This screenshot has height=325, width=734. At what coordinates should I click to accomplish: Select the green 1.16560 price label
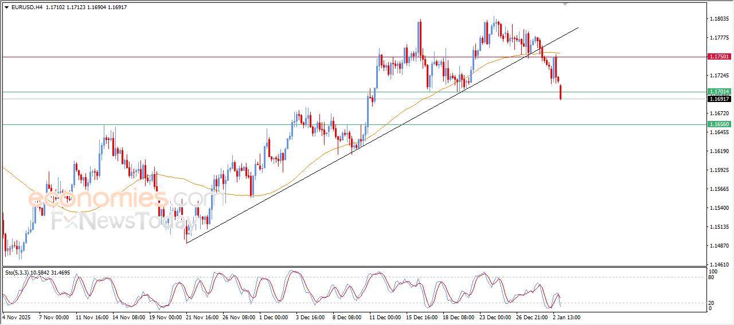(x=719, y=124)
